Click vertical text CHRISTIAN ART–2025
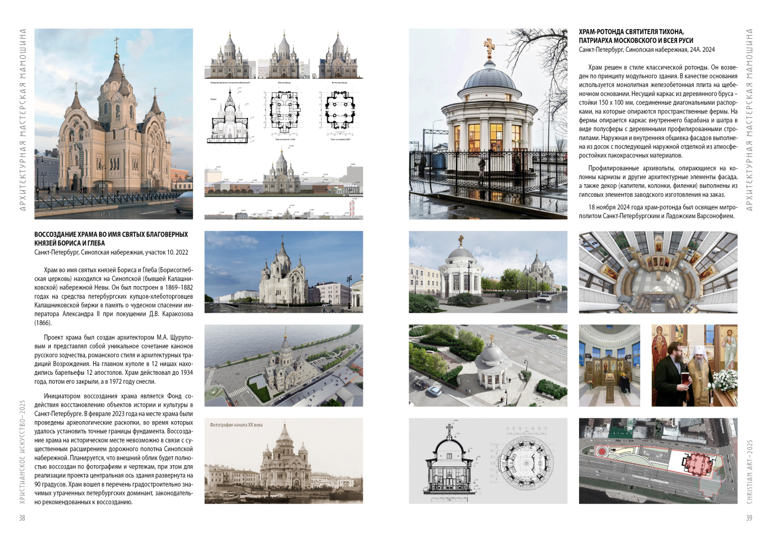The height and width of the screenshot is (544, 772). point(749,471)
